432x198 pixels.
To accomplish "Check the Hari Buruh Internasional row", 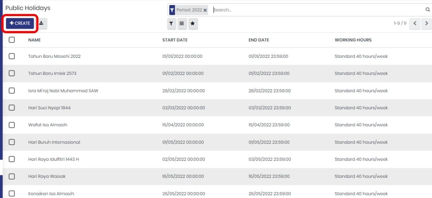I will 12,142.
